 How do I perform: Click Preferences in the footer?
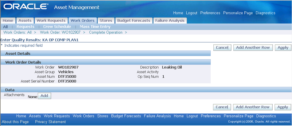tap(211, 116)
